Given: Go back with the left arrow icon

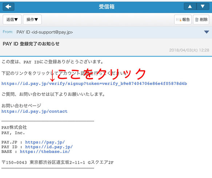Looking at the screenshot, I should [8, 7].
